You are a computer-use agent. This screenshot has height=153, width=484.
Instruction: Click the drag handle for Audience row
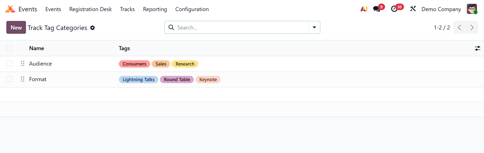[22, 64]
